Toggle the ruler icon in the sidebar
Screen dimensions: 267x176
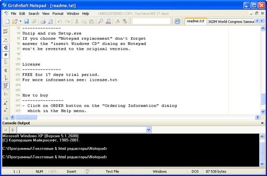(5, 40)
